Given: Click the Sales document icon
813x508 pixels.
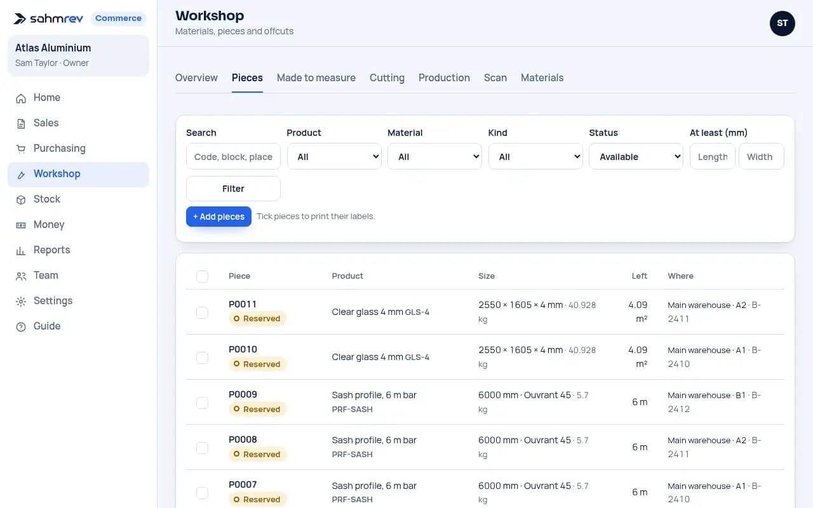Looking at the screenshot, I should [x=21, y=123].
